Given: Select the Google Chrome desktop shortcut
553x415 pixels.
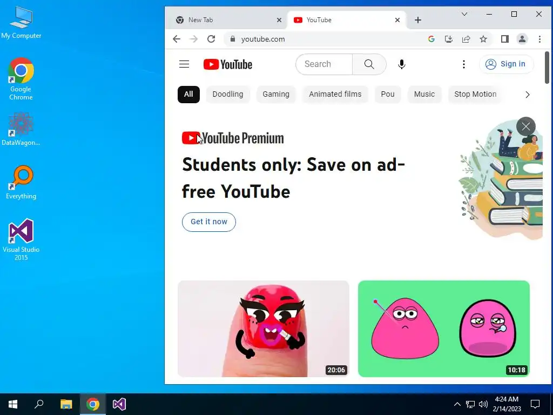Looking at the screenshot, I should [x=21, y=79].
